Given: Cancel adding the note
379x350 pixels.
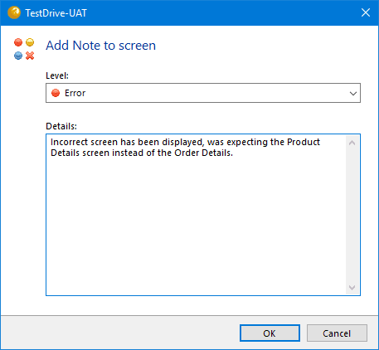Looking at the screenshot, I should [x=337, y=333].
